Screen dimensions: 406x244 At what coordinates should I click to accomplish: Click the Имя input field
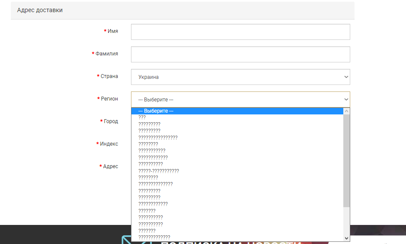[240, 32]
